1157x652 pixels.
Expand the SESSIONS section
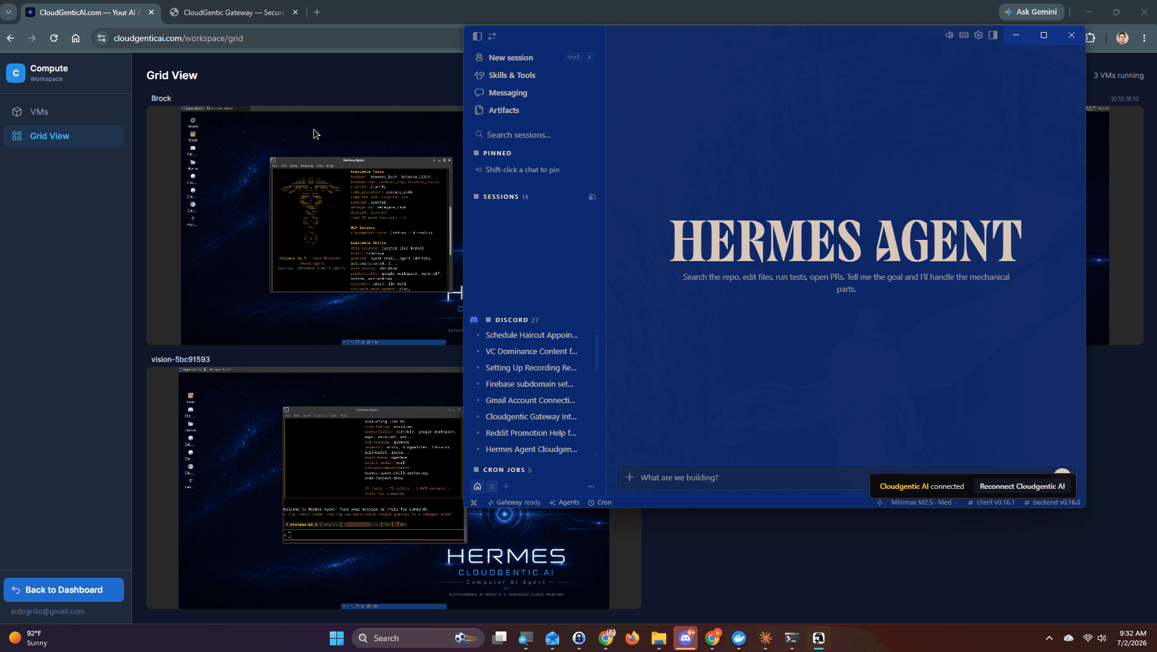pyautogui.click(x=501, y=197)
